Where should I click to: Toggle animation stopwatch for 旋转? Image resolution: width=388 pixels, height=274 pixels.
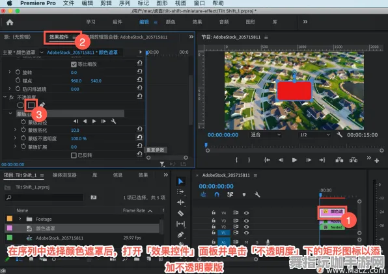(18, 72)
